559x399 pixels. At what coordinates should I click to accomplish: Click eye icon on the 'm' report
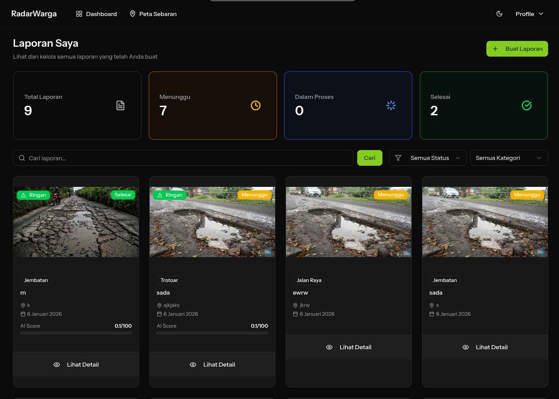click(57, 365)
